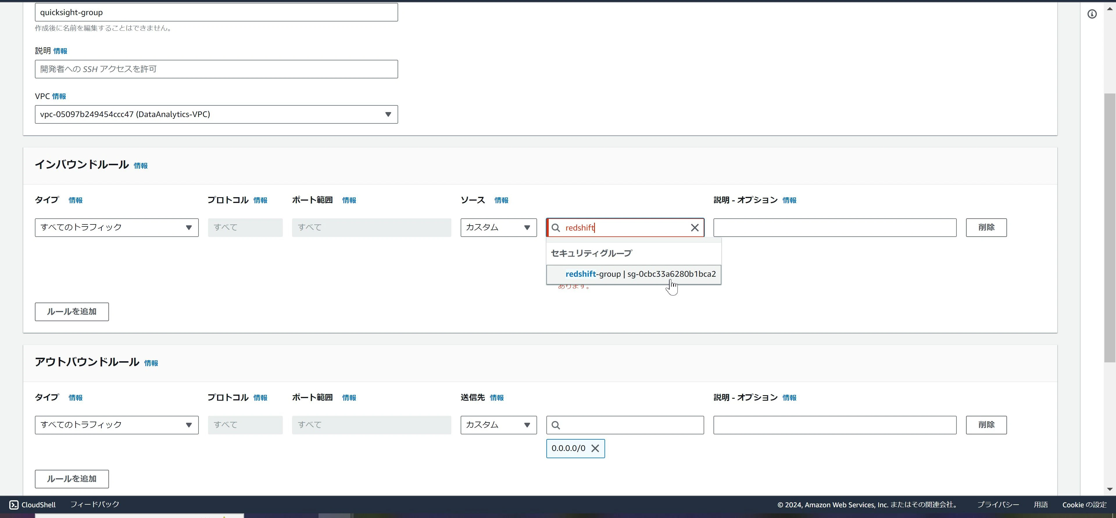Open 情報 link next to 説明 label

pos(60,51)
